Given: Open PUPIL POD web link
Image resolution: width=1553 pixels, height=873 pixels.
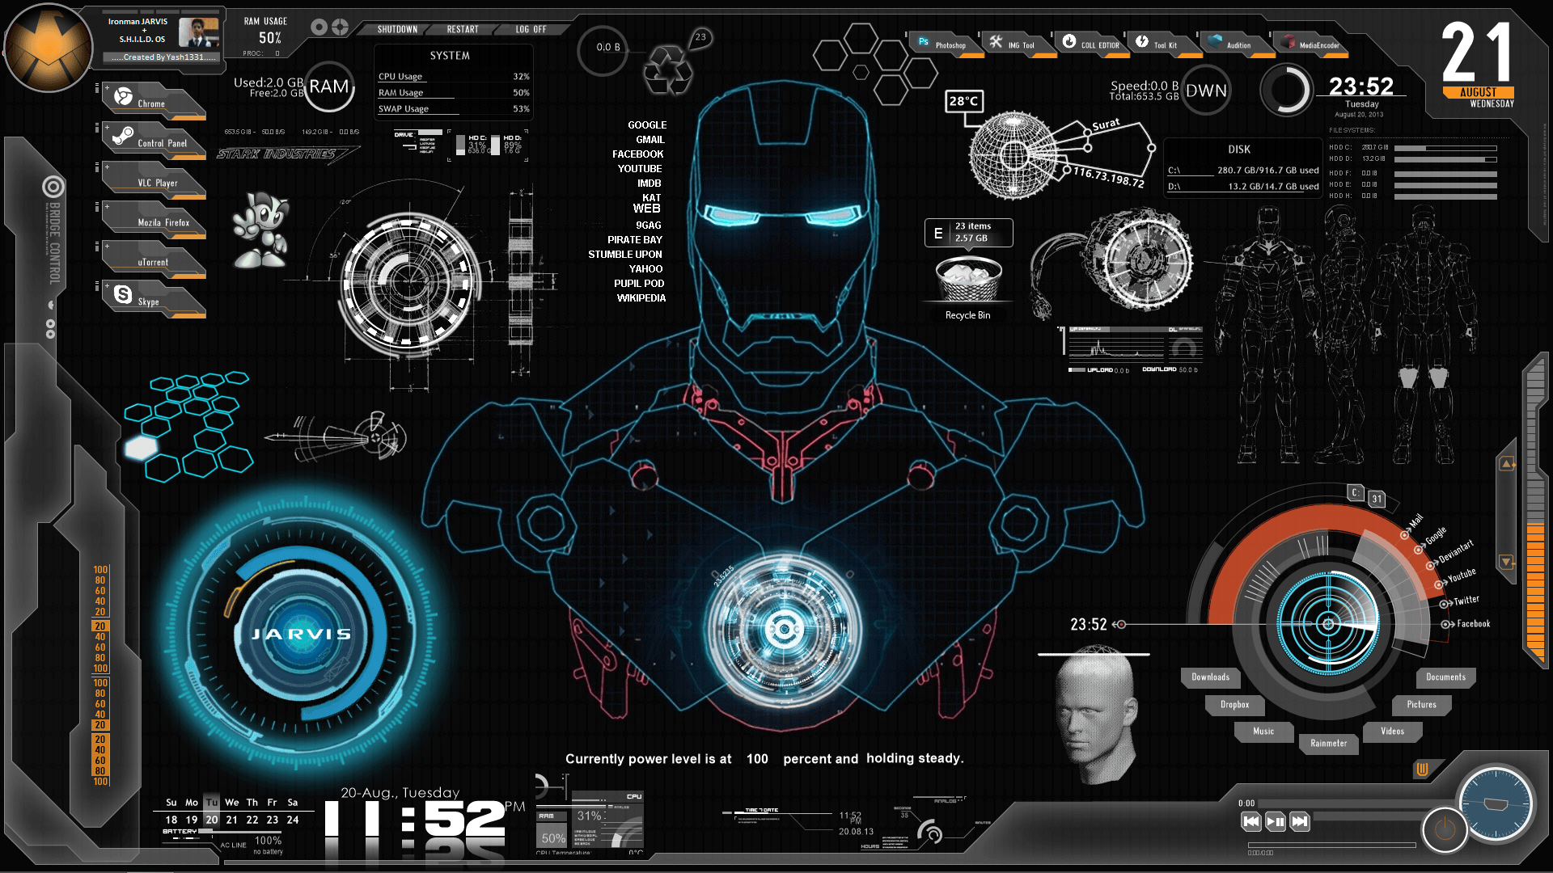Looking at the screenshot, I should pos(638,284).
